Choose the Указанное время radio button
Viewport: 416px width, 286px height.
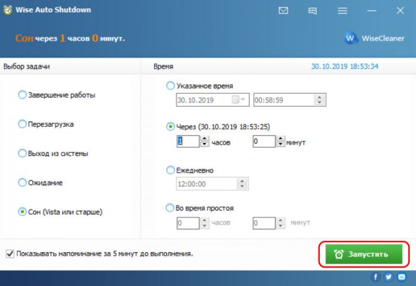pyautogui.click(x=171, y=85)
